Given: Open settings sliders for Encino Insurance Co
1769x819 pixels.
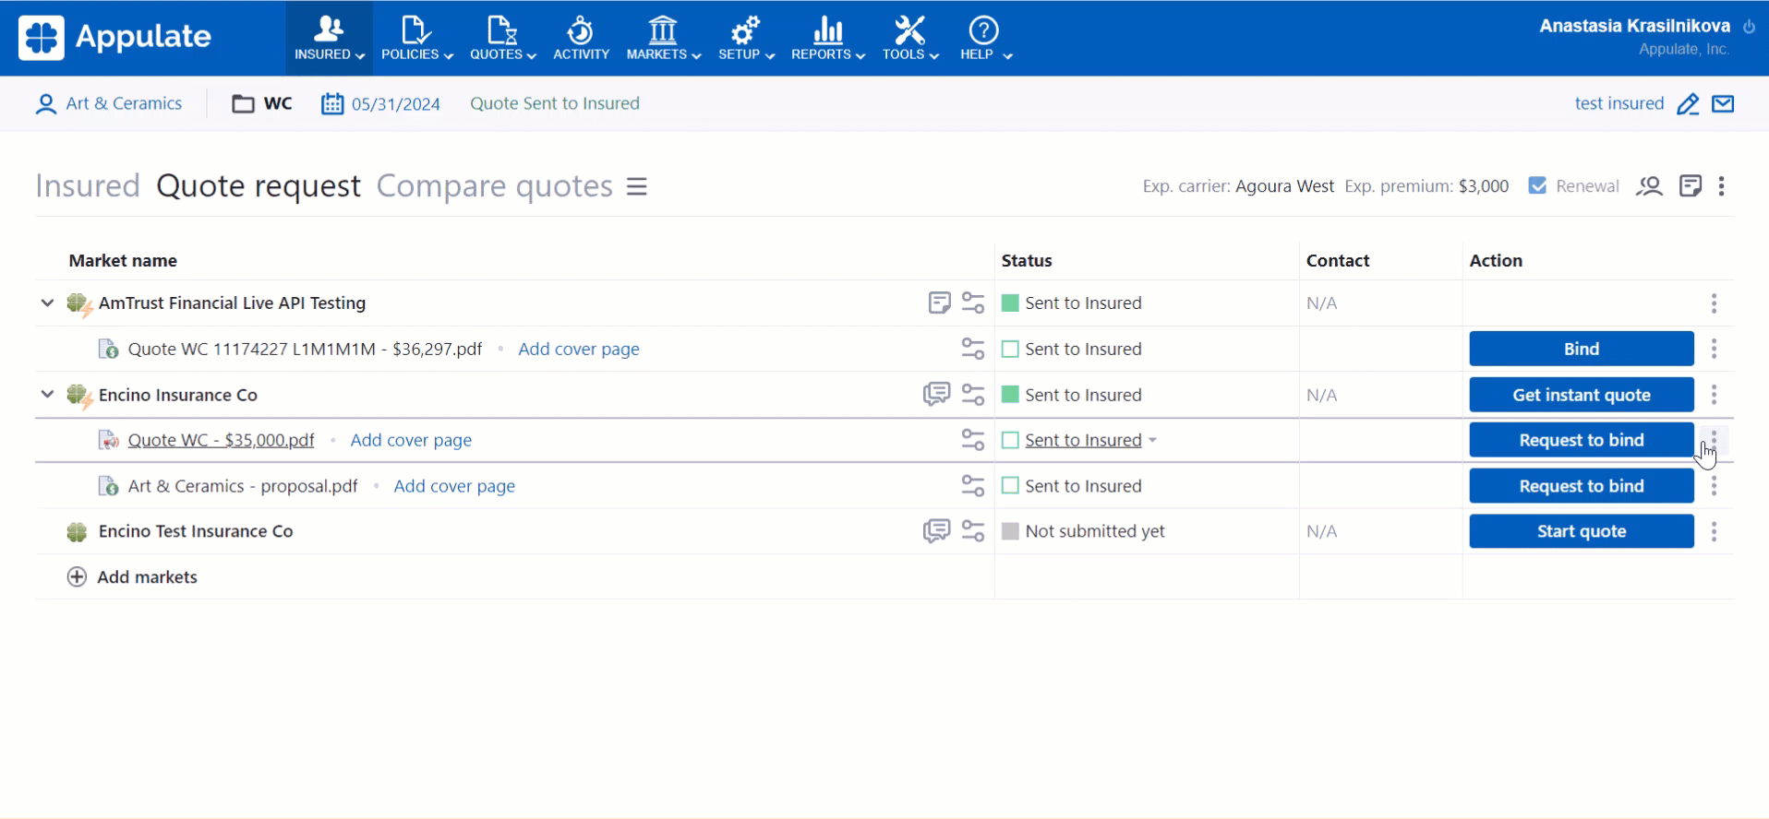Looking at the screenshot, I should [973, 394].
